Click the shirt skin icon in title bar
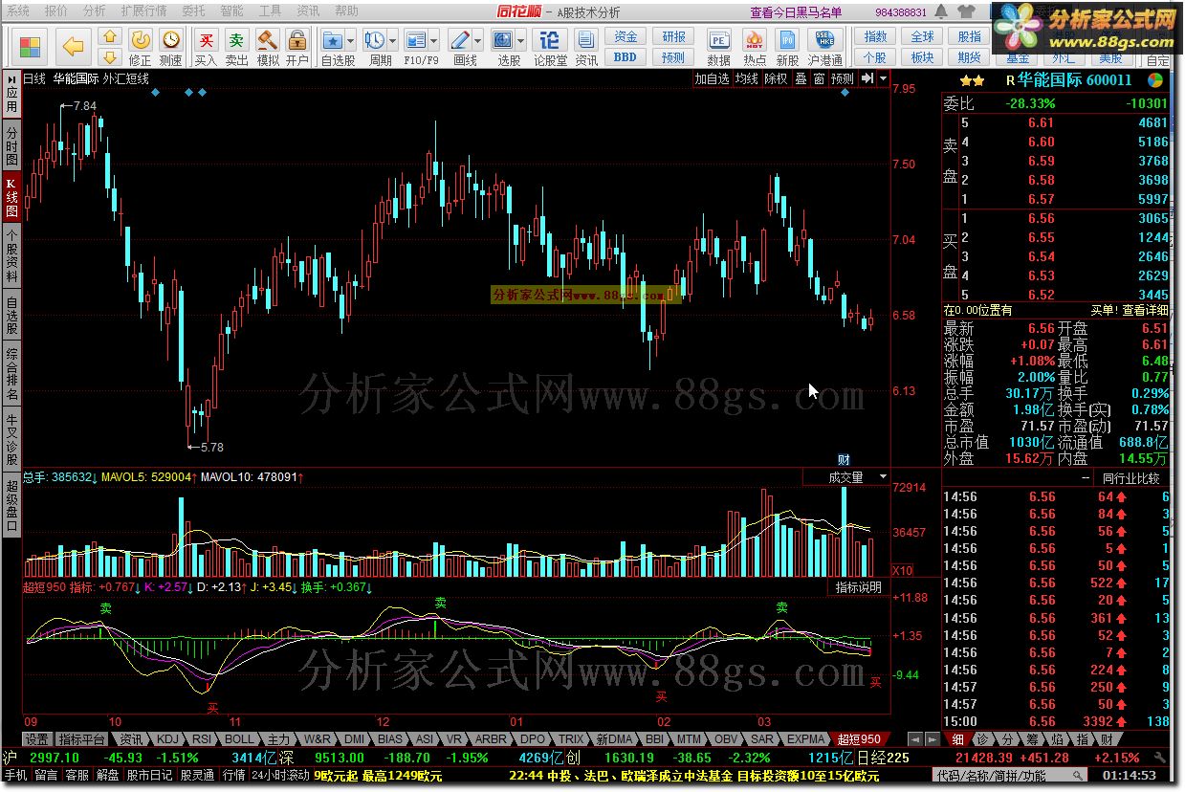The height and width of the screenshot is (792, 1185). pyautogui.click(x=967, y=11)
